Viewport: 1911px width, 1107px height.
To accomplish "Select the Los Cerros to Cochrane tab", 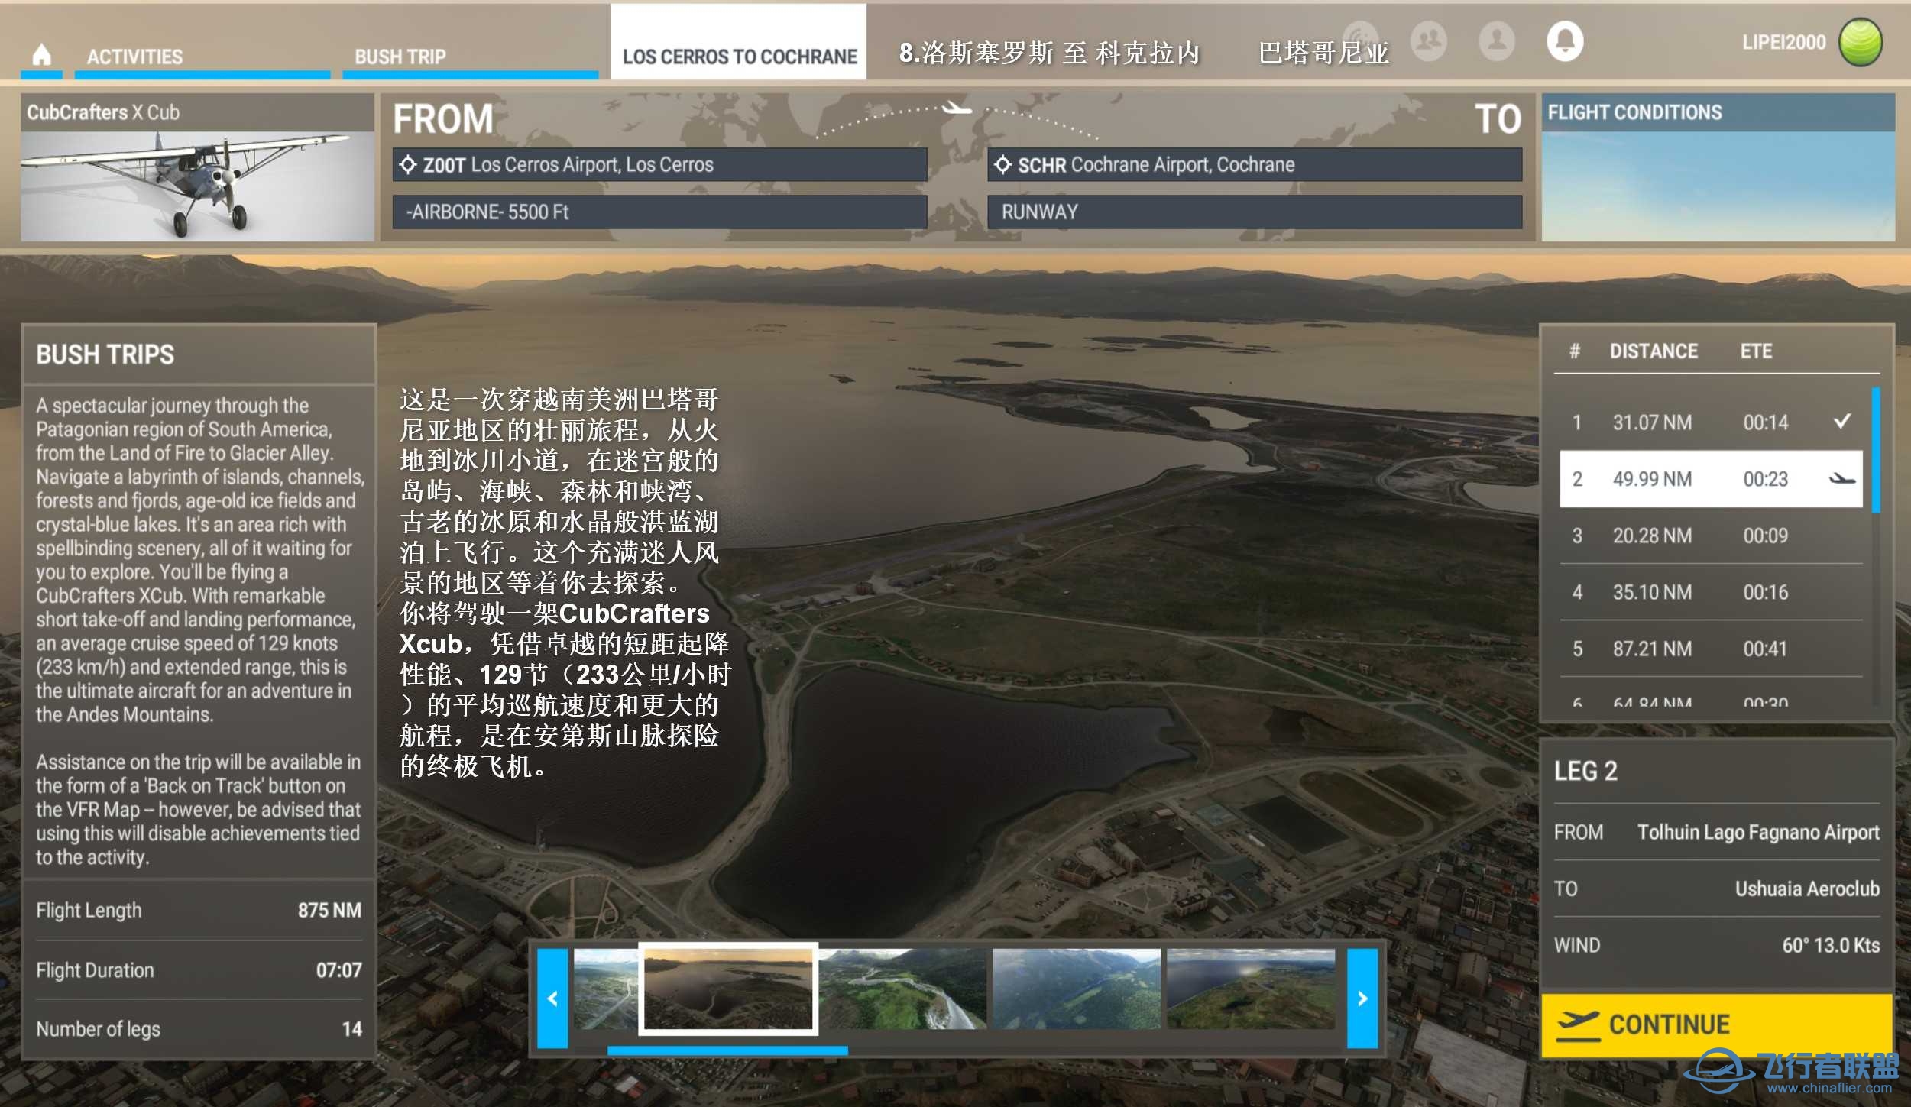I will 739,43.
